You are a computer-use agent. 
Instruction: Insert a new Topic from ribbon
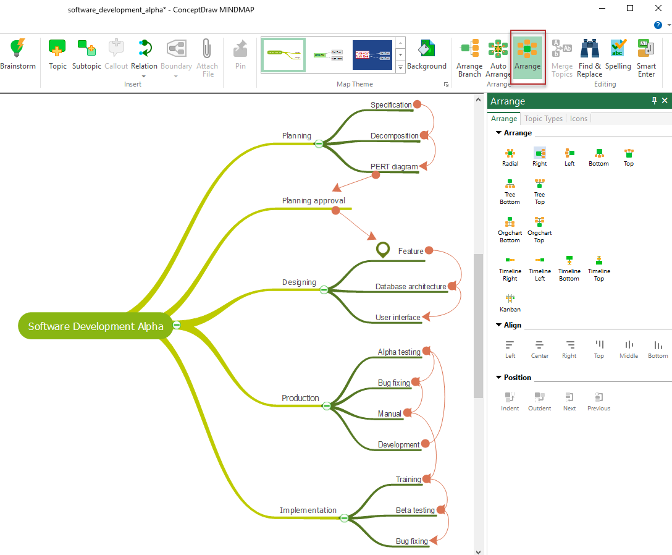coord(57,49)
